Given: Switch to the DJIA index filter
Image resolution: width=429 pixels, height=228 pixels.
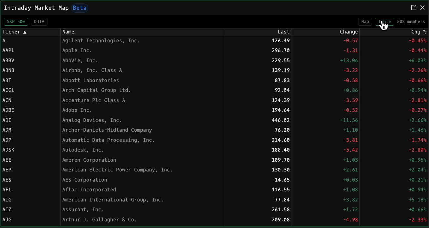Looking at the screenshot, I should [39, 22].
